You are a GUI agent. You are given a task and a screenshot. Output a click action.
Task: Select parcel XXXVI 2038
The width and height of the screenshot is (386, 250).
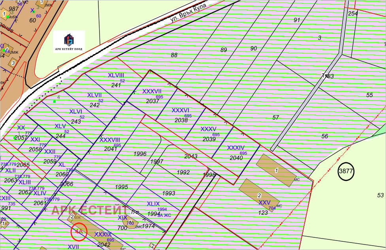181,115
